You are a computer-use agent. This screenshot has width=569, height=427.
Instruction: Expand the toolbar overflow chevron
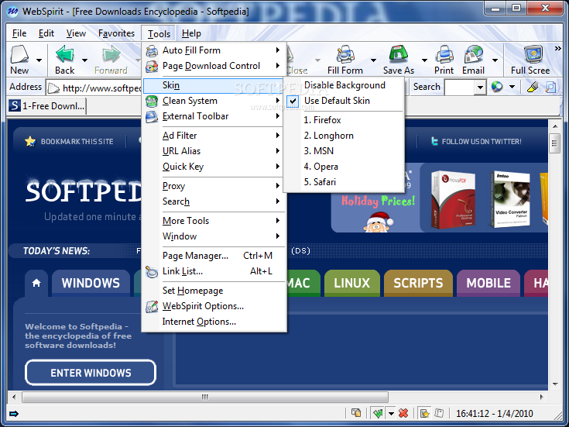click(x=557, y=48)
